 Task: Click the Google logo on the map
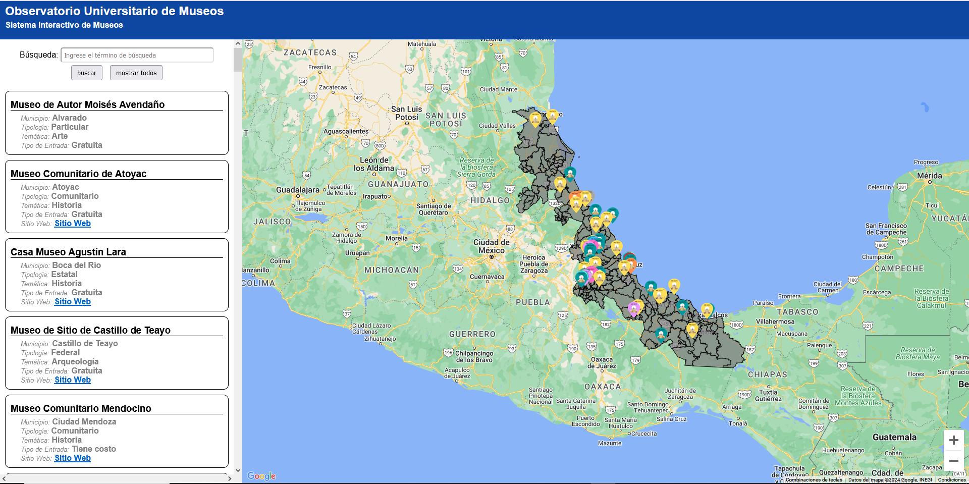coord(260,475)
